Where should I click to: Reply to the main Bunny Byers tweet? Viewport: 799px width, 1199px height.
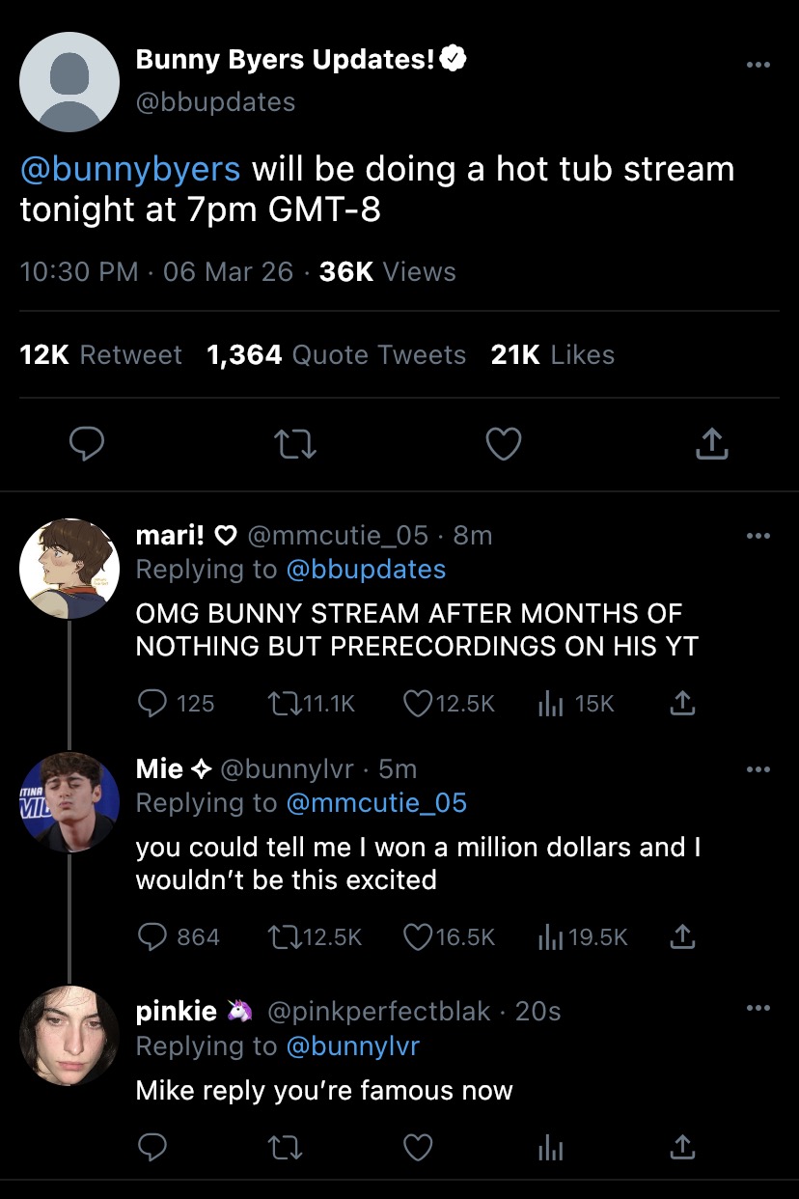click(x=88, y=444)
